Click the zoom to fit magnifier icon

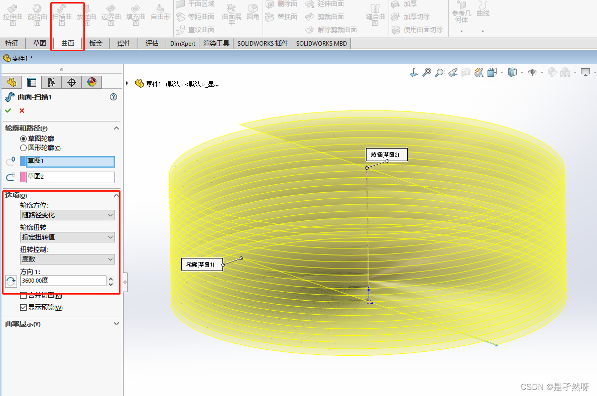point(427,72)
